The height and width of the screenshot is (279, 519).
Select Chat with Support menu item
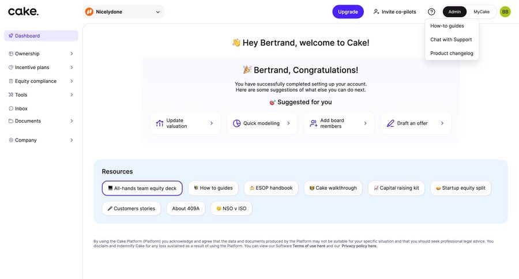[451, 40]
